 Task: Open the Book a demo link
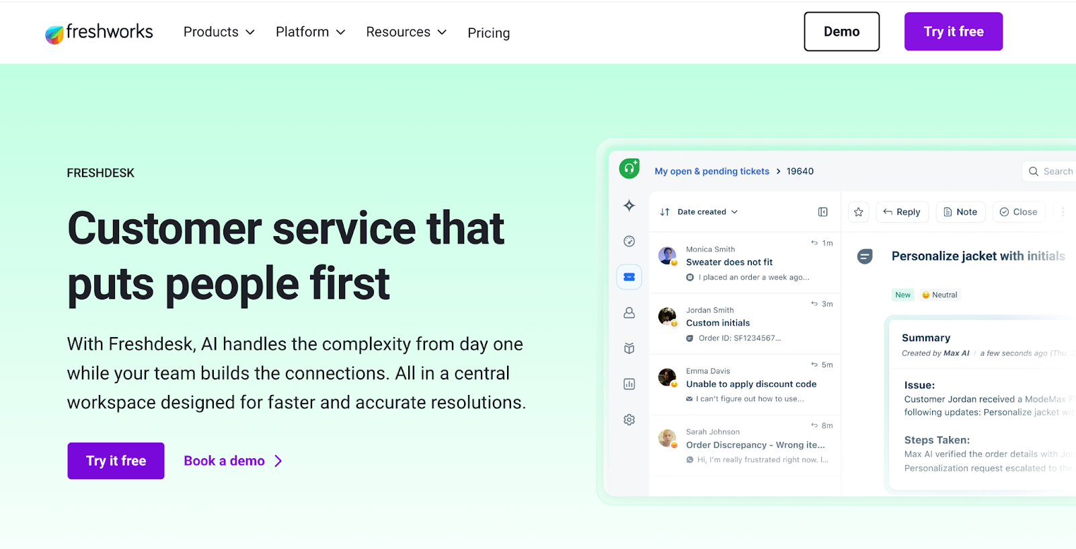233,461
